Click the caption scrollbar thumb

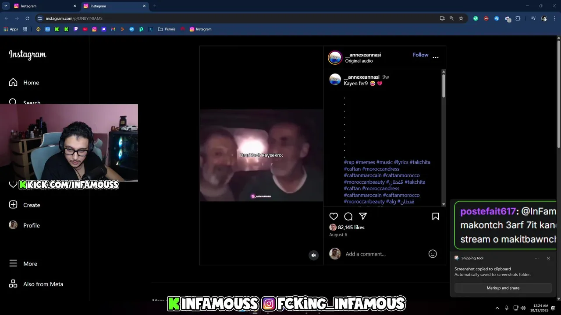444,86
